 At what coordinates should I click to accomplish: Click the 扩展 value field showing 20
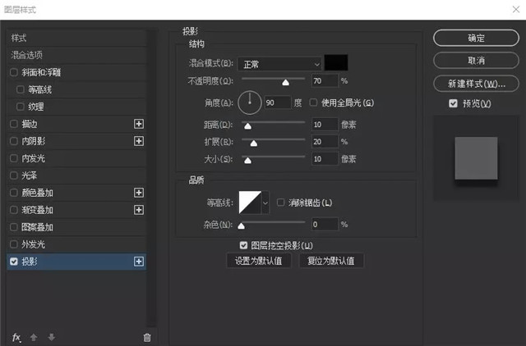pos(325,142)
